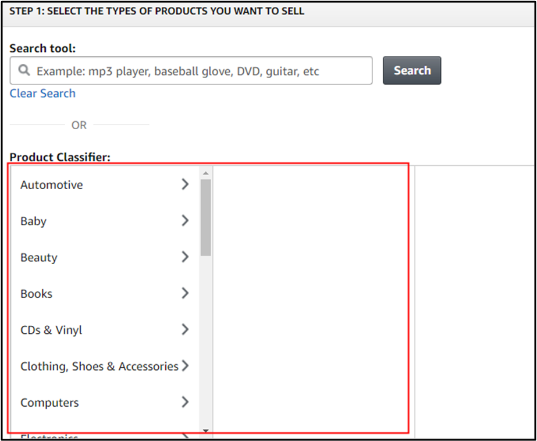
Task: Expand the Beauty chevron arrow
Action: 185,257
